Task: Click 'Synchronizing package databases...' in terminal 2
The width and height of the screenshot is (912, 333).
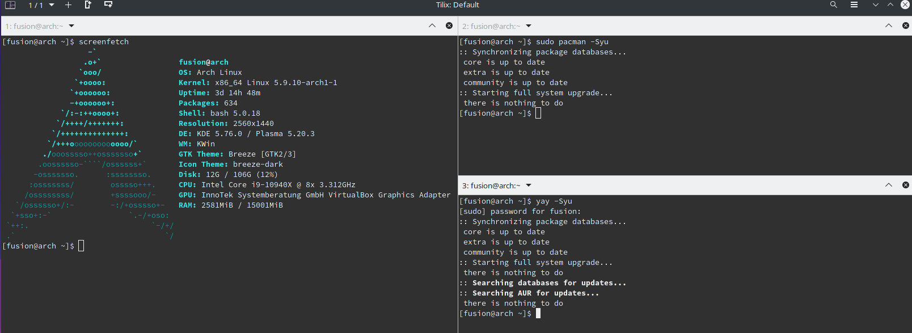Action: pyautogui.click(x=550, y=52)
